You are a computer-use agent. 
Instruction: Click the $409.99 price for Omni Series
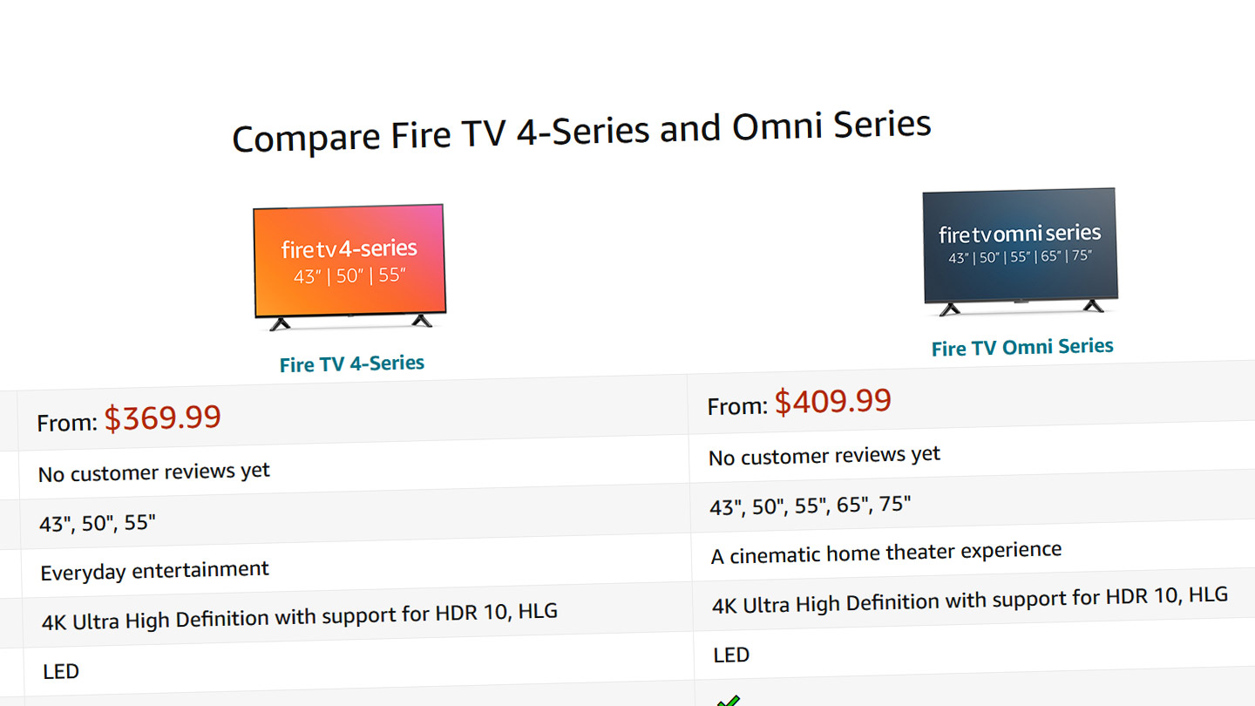click(x=833, y=402)
